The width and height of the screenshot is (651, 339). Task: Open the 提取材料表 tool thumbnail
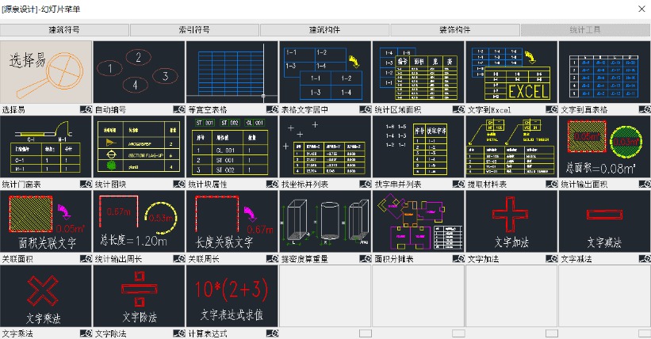[x=511, y=147]
